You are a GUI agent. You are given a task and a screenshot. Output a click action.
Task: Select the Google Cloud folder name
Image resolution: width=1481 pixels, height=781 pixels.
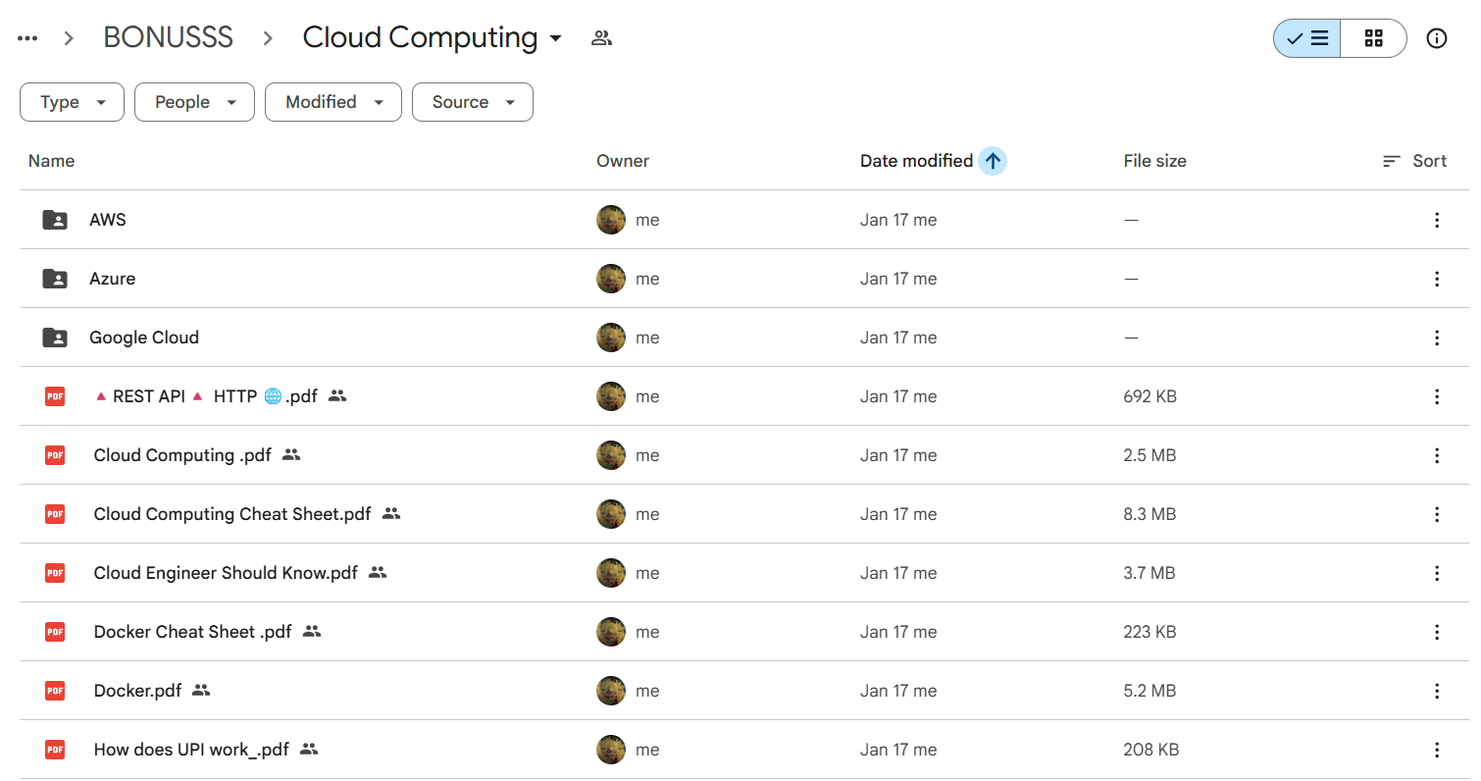point(144,338)
